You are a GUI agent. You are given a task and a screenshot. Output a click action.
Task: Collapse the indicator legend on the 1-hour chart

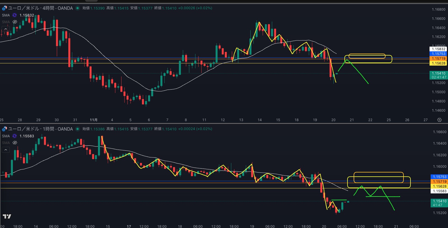tap(6, 150)
